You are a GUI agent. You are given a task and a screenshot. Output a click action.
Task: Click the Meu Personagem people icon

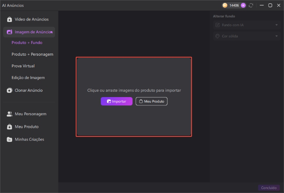(9, 114)
